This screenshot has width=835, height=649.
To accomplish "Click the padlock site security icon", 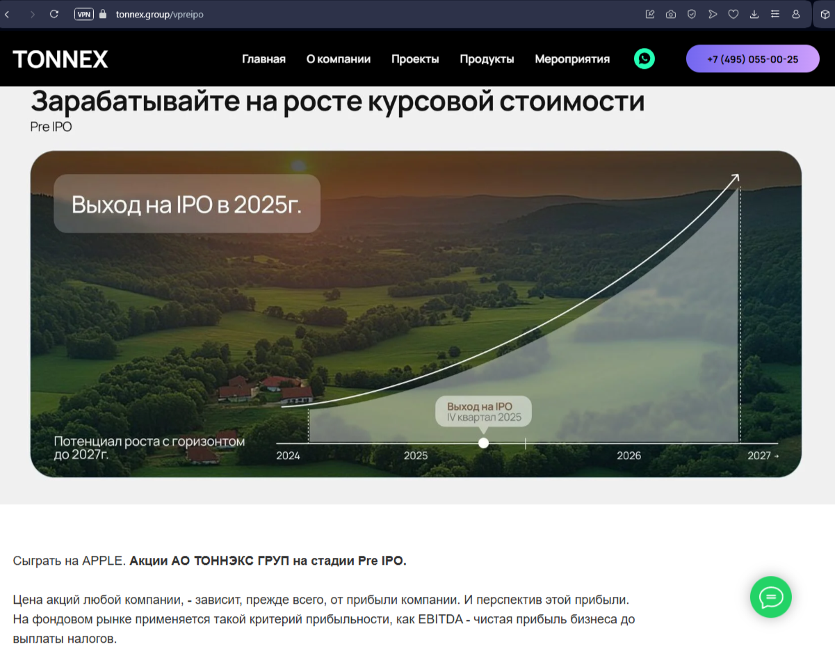I will coord(104,14).
